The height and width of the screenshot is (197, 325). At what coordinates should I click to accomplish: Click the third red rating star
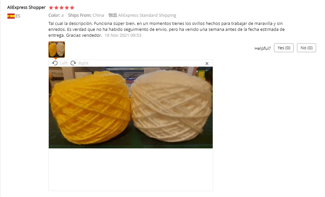coord(62,8)
